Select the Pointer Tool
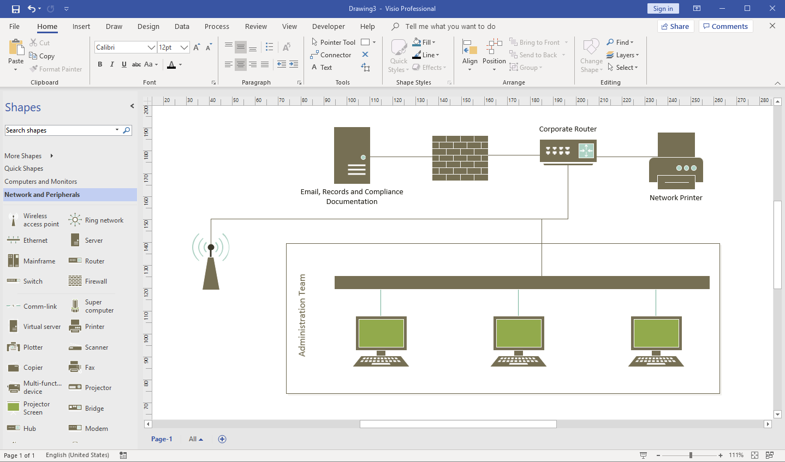The height and width of the screenshot is (462, 785). click(333, 42)
